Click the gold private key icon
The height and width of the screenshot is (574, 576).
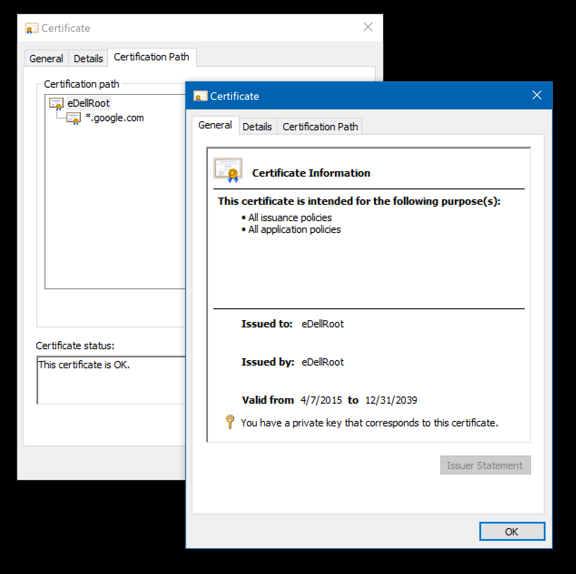(230, 422)
